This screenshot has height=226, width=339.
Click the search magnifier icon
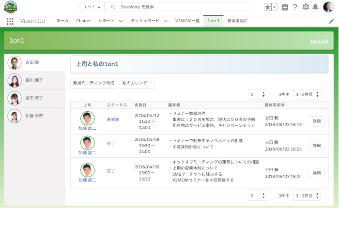113,7
